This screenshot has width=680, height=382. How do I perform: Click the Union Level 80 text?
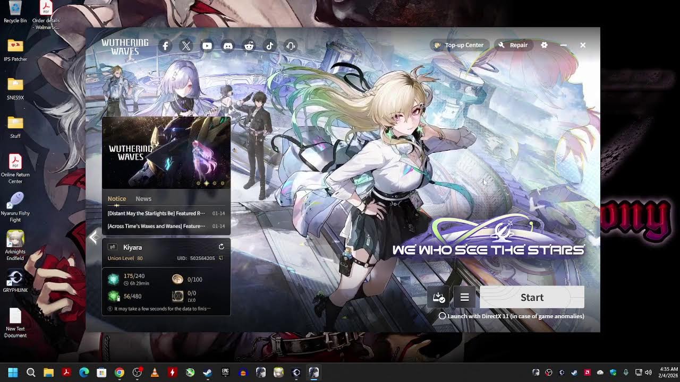(125, 258)
